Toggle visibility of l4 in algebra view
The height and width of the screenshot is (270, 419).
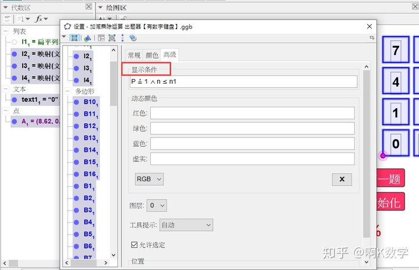point(15,78)
